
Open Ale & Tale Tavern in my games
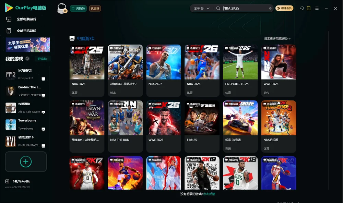26,108
